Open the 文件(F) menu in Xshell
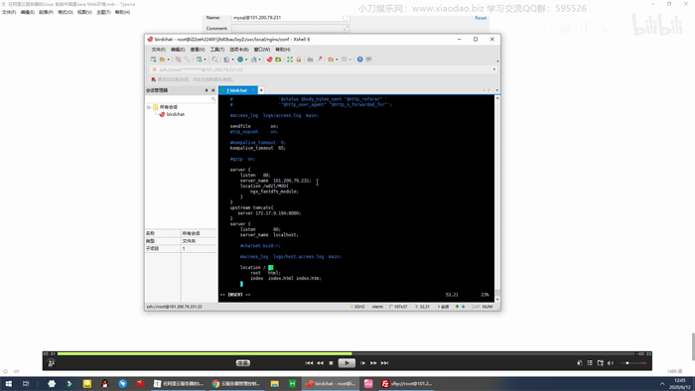 tap(158, 50)
